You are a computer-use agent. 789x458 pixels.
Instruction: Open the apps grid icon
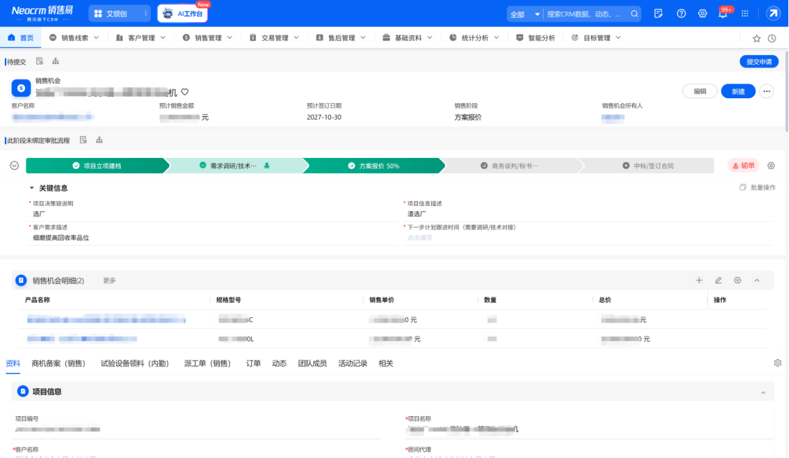[x=745, y=14]
